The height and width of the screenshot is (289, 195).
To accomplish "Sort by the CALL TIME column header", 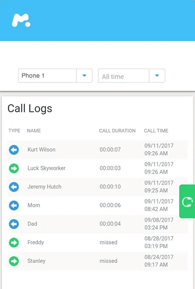I will [x=156, y=131].
